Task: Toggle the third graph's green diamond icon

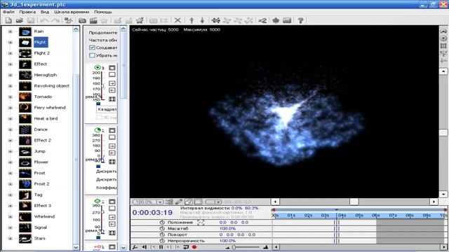Action: tap(98, 201)
